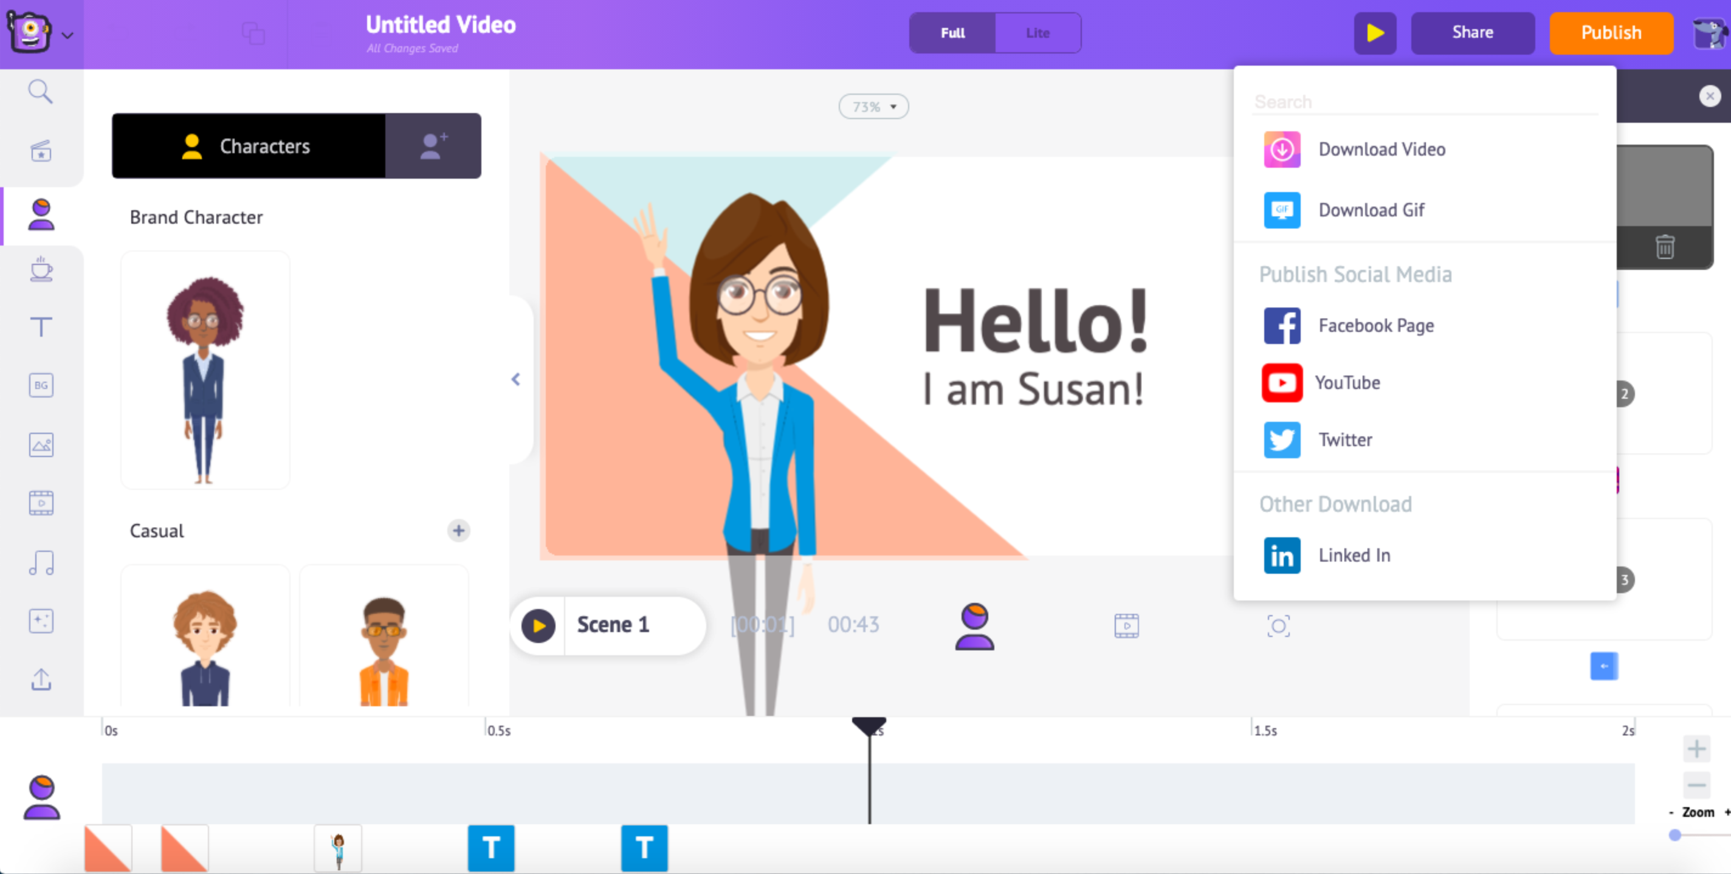This screenshot has height=874, width=1731.
Task: Delete scene using trash icon
Action: 1665,247
